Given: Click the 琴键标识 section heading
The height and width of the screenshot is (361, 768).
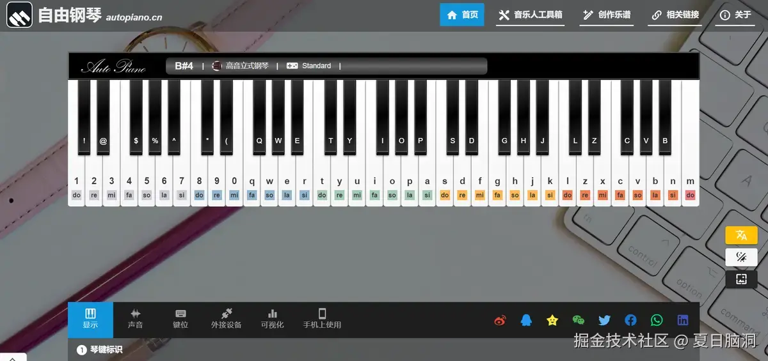Looking at the screenshot, I should pos(106,350).
